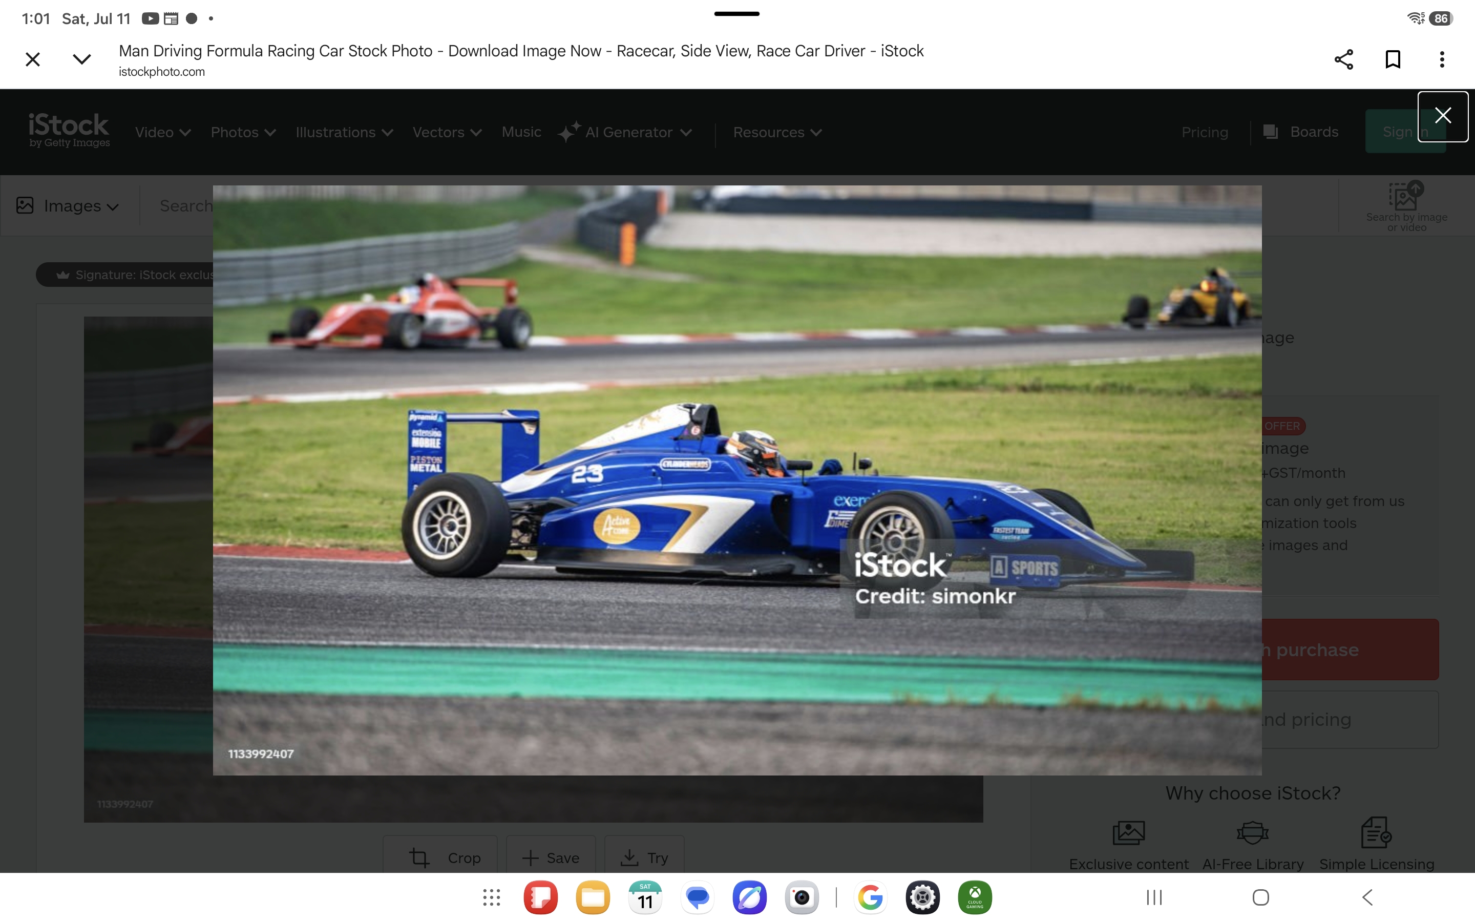
Task: Expand the Illustrations menu
Action: tap(344, 132)
